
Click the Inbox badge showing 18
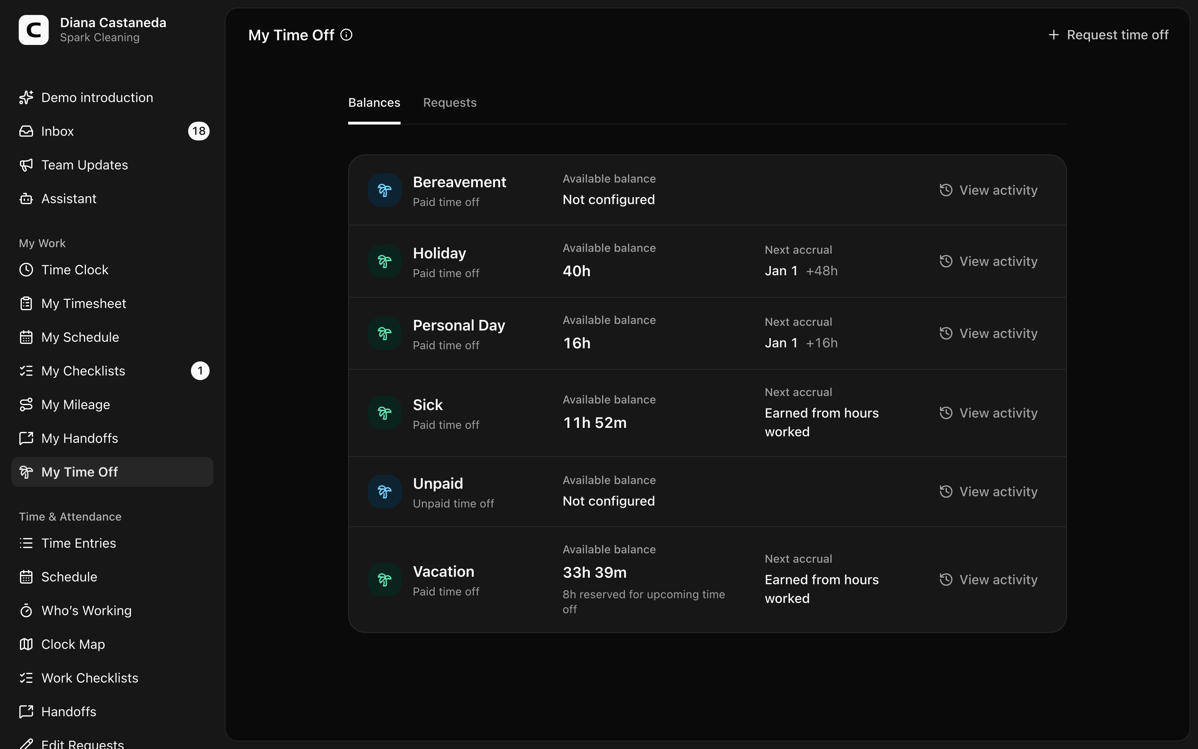point(198,131)
